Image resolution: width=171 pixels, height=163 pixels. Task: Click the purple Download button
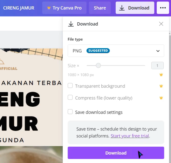click(x=116, y=153)
